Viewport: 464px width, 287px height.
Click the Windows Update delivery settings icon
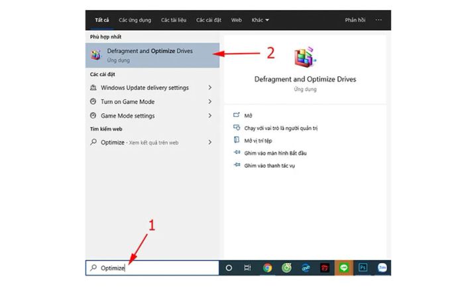tap(93, 87)
